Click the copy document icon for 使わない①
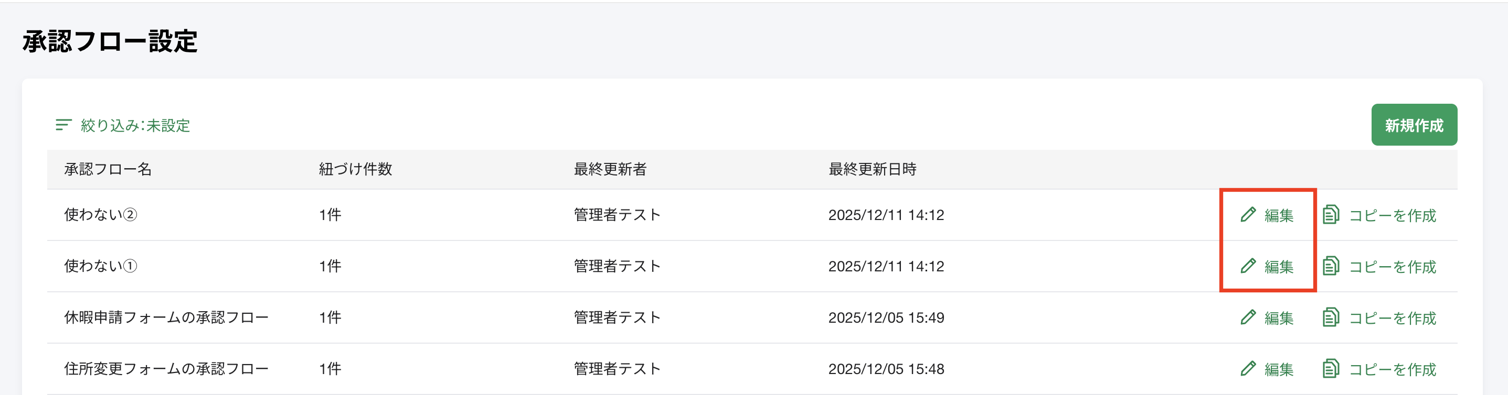 [1331, 266]
